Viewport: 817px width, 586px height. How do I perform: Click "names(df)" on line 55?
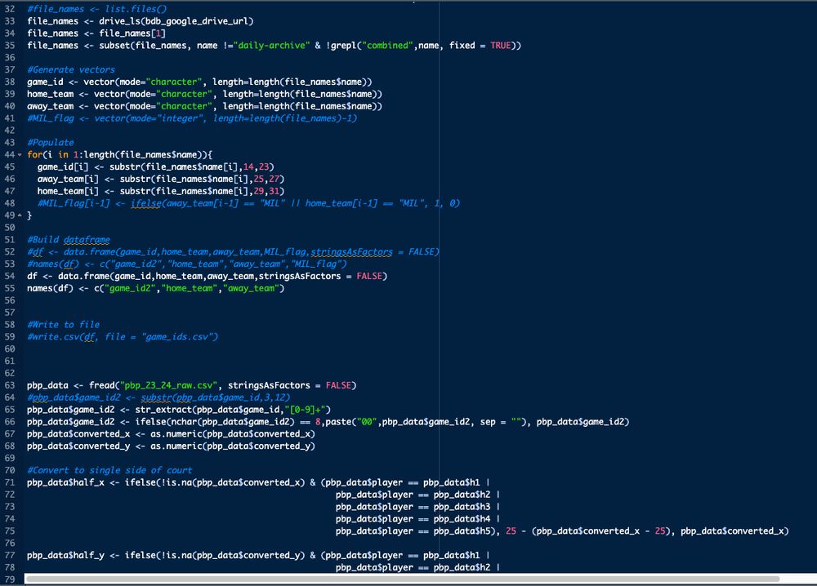pos(50,288)
